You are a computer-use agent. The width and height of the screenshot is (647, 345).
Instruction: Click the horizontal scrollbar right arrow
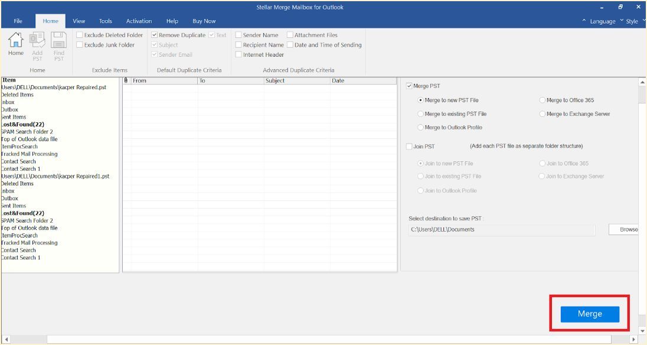click(634, 339)
